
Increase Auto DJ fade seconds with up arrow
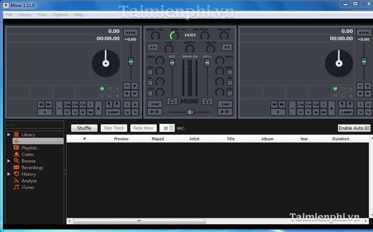pos(172,126)
